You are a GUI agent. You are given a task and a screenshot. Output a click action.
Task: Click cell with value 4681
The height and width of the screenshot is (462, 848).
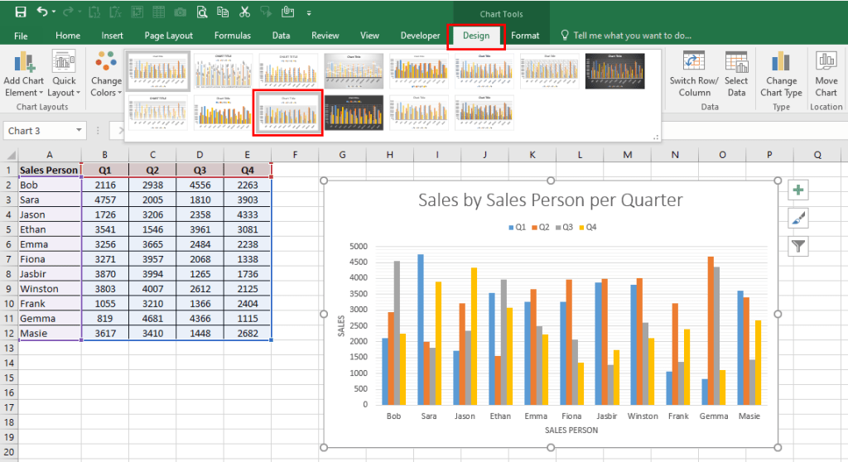point(152,319)
